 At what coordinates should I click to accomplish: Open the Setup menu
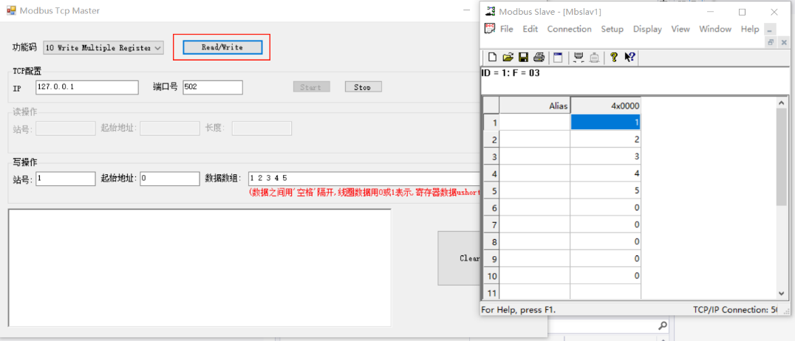coord(612,30)
